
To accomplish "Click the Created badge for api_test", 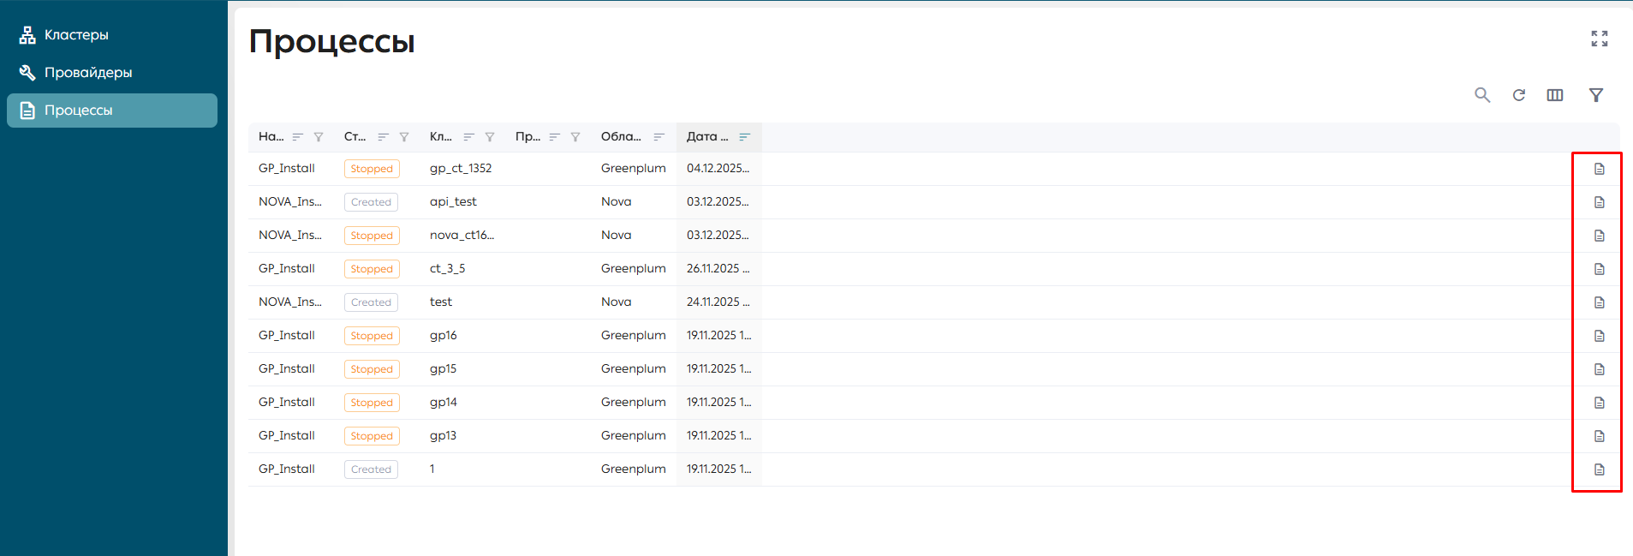I will pos(371,202).
